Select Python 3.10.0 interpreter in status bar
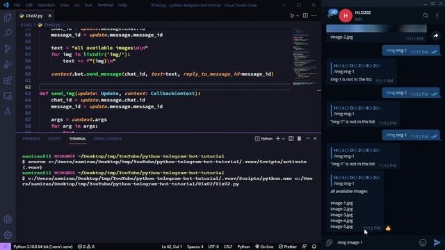The height and width of the screenshot is (250, 445). 43,247
